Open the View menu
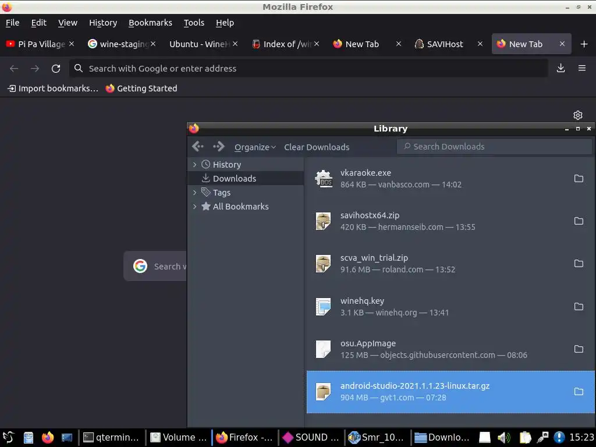This screenshot has height=447, width=596. tap(68, 23)
